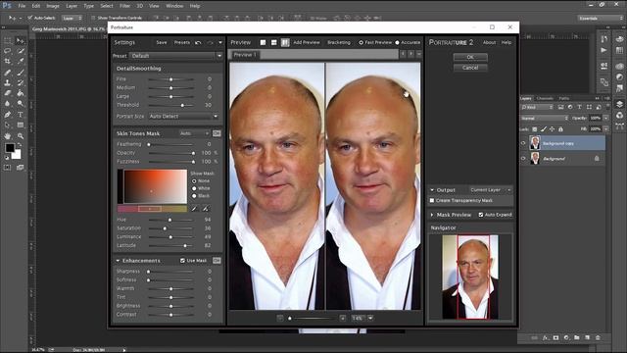The width and height of the screenshot is (627, 353).
Task: Click the lock transparent pixels icon
Action: click(535, 129)
